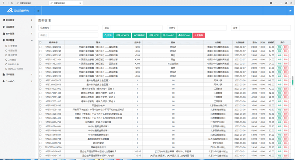Check the row for 9787514823219

(41, 47)
